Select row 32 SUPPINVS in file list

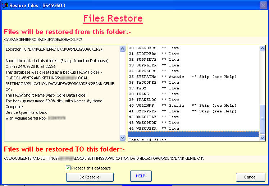point(194,60)
